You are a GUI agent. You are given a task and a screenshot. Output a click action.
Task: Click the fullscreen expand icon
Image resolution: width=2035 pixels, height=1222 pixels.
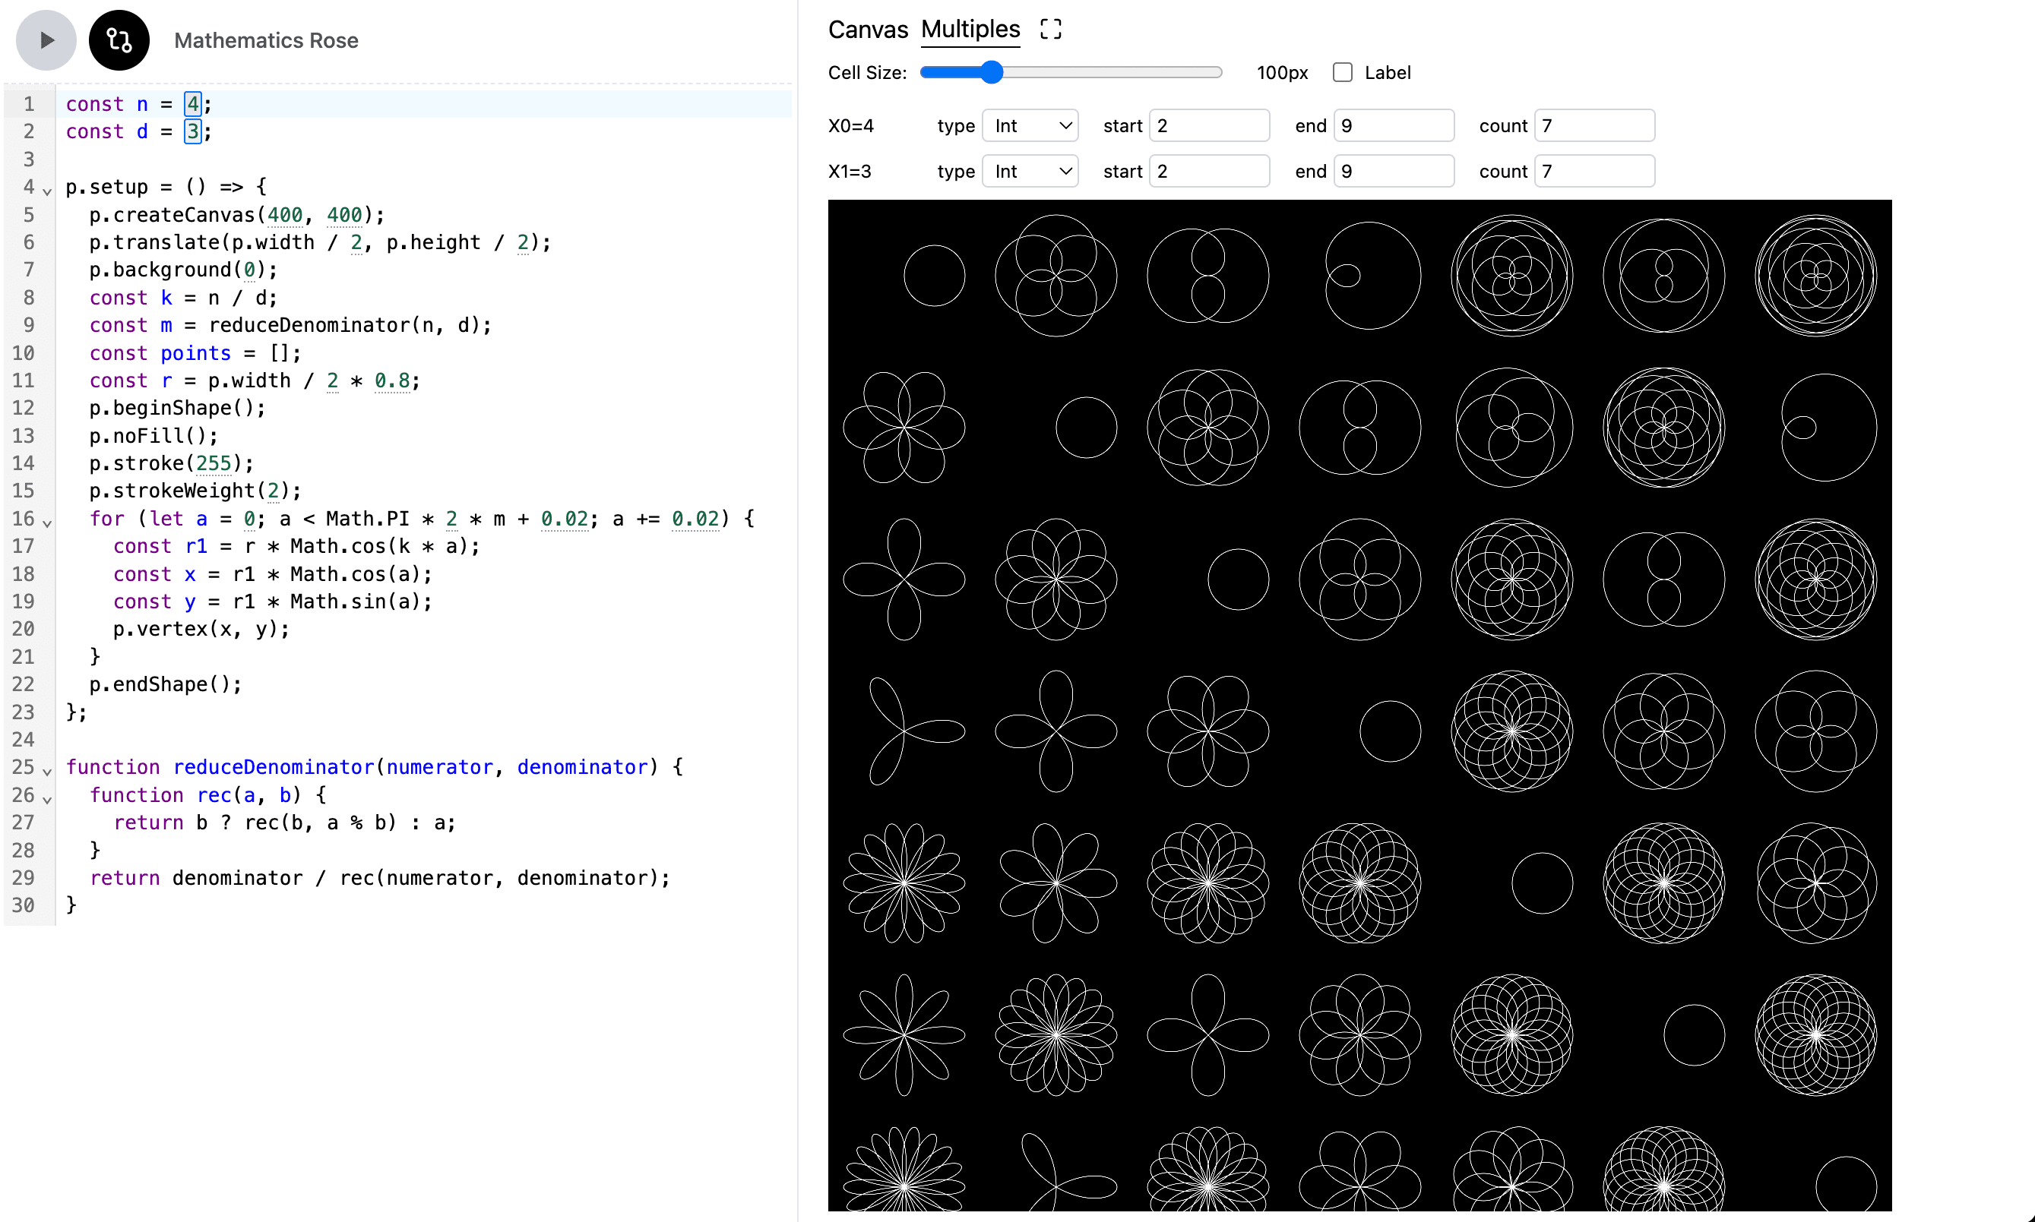click(1050, 30)
